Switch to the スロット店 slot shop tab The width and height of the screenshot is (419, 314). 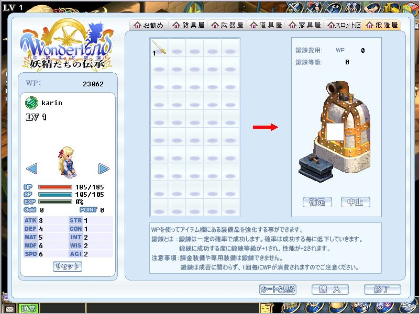[x=343, y=25]
